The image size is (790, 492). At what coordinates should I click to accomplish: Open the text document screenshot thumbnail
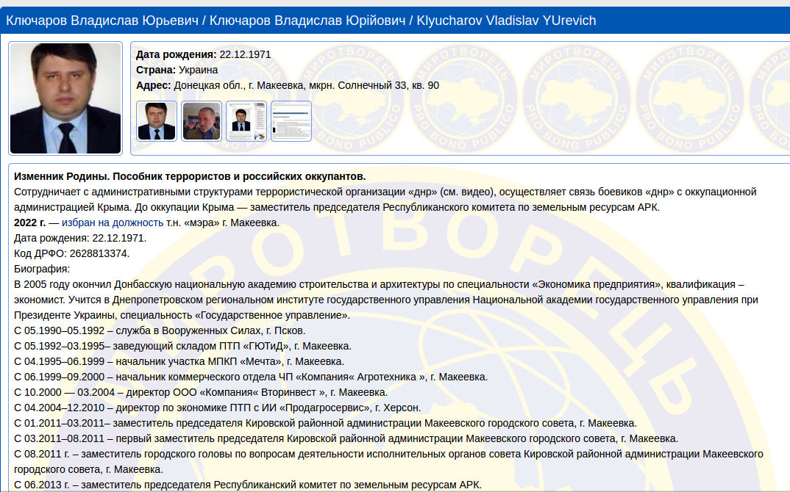pyautogui.click(x=291, y=121)
